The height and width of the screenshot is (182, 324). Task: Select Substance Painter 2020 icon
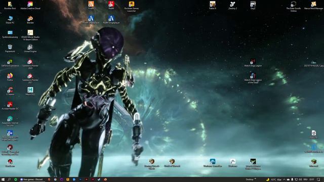[x=30, y=64]
